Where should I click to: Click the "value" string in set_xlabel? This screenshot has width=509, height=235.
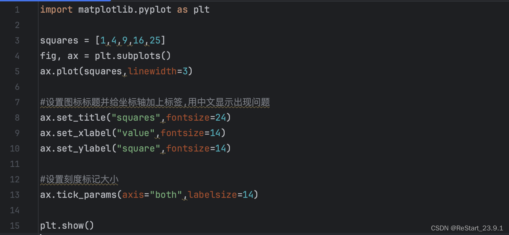pyautogui.click(x=135, y=133)
